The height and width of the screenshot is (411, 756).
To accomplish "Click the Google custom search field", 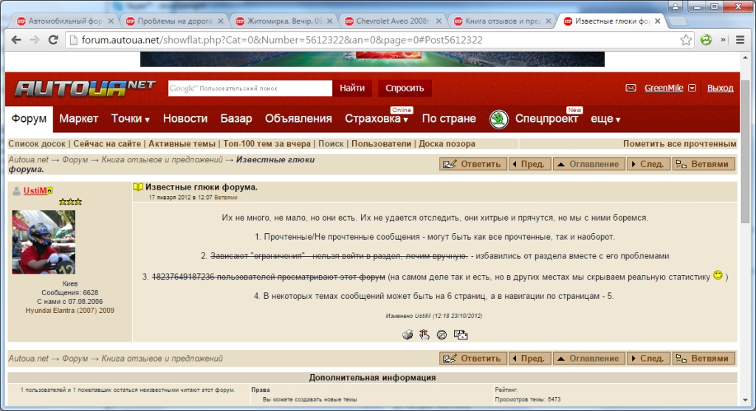I will coord(251,89).
